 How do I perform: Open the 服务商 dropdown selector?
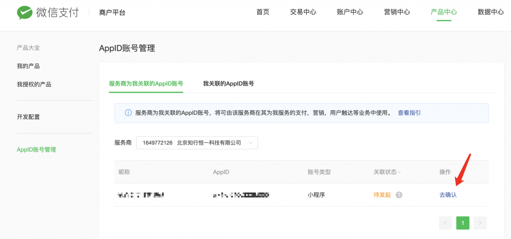pos(197,143)
